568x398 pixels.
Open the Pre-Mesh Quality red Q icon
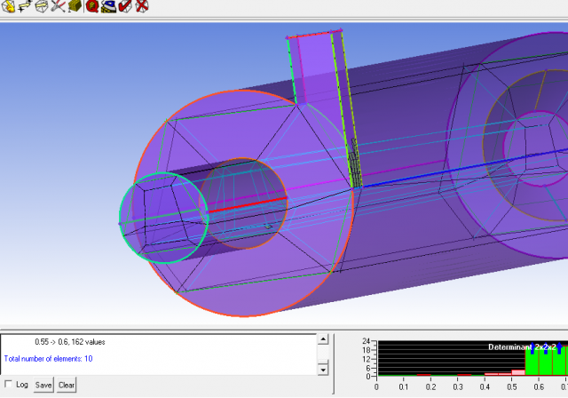[x=92, y=6]
